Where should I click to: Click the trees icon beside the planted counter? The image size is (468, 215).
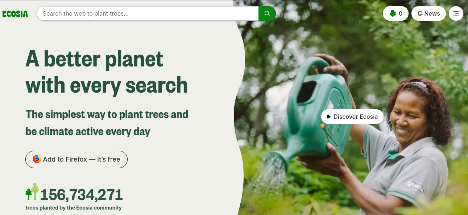32,192
